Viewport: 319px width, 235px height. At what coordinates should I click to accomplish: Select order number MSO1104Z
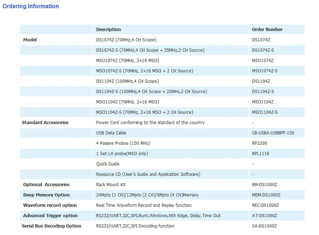tap(262, 102)
